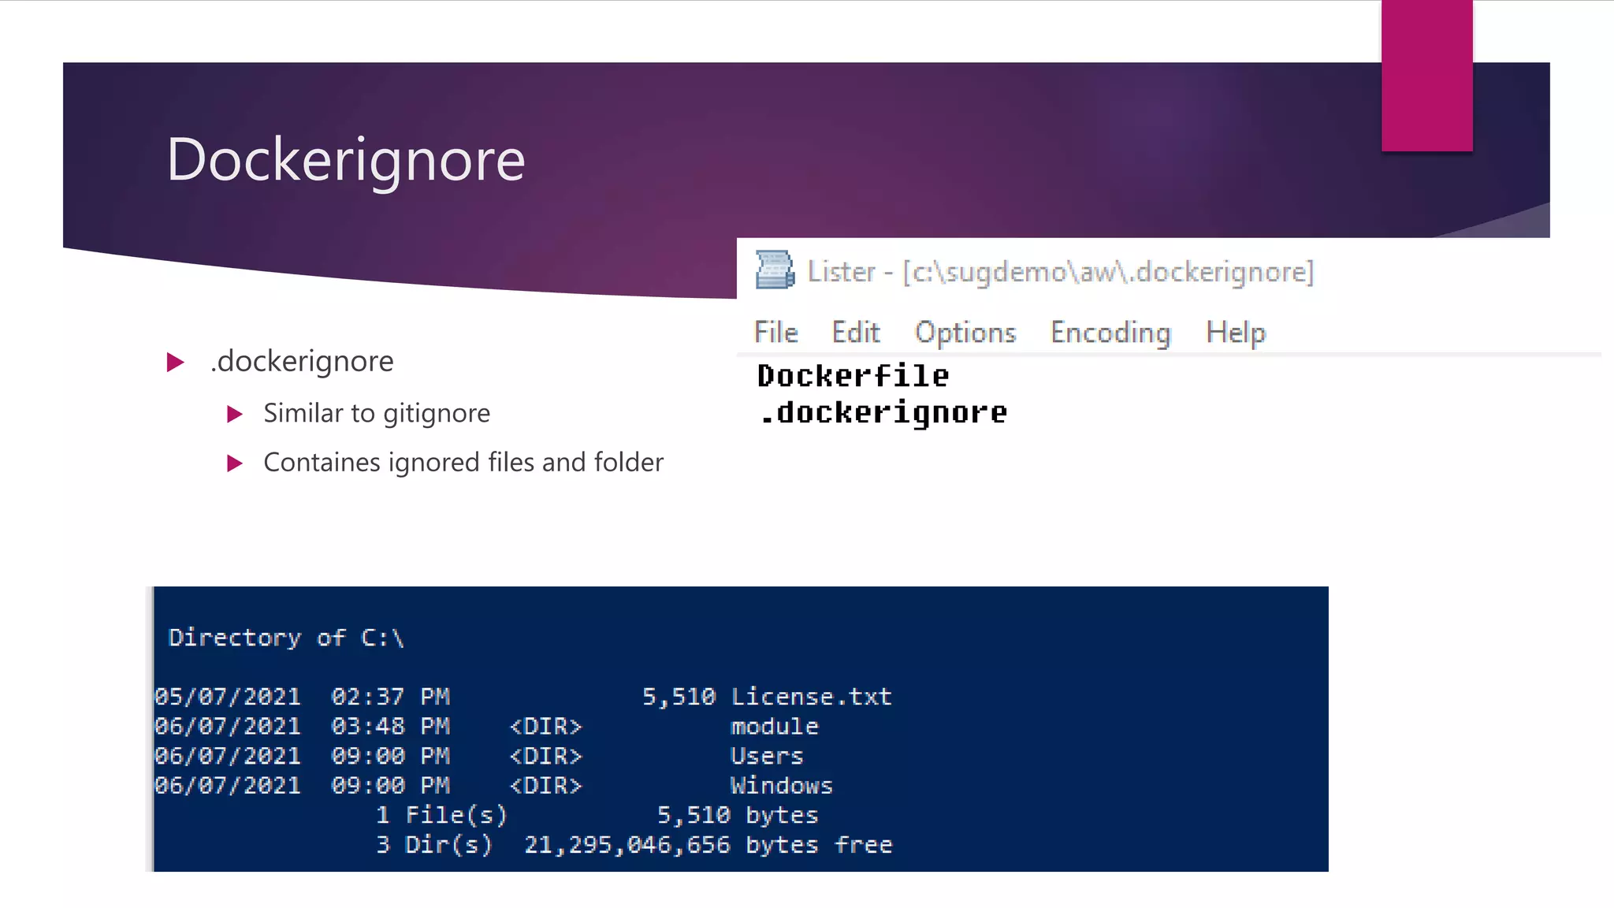Click 'Containes ignored files and folder' bullet
The width and height of the screenshot is (1614, 908).
463,463
